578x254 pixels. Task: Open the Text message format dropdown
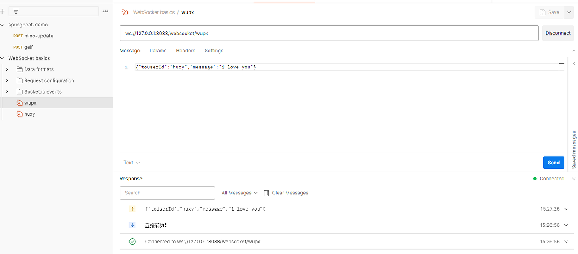click(x=131, y=163)
